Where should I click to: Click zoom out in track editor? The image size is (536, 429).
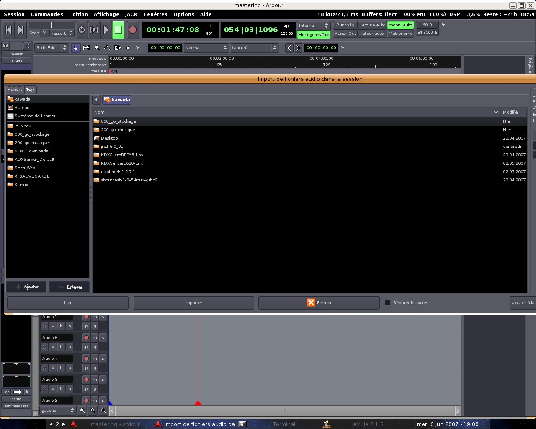tap(82, 411)
